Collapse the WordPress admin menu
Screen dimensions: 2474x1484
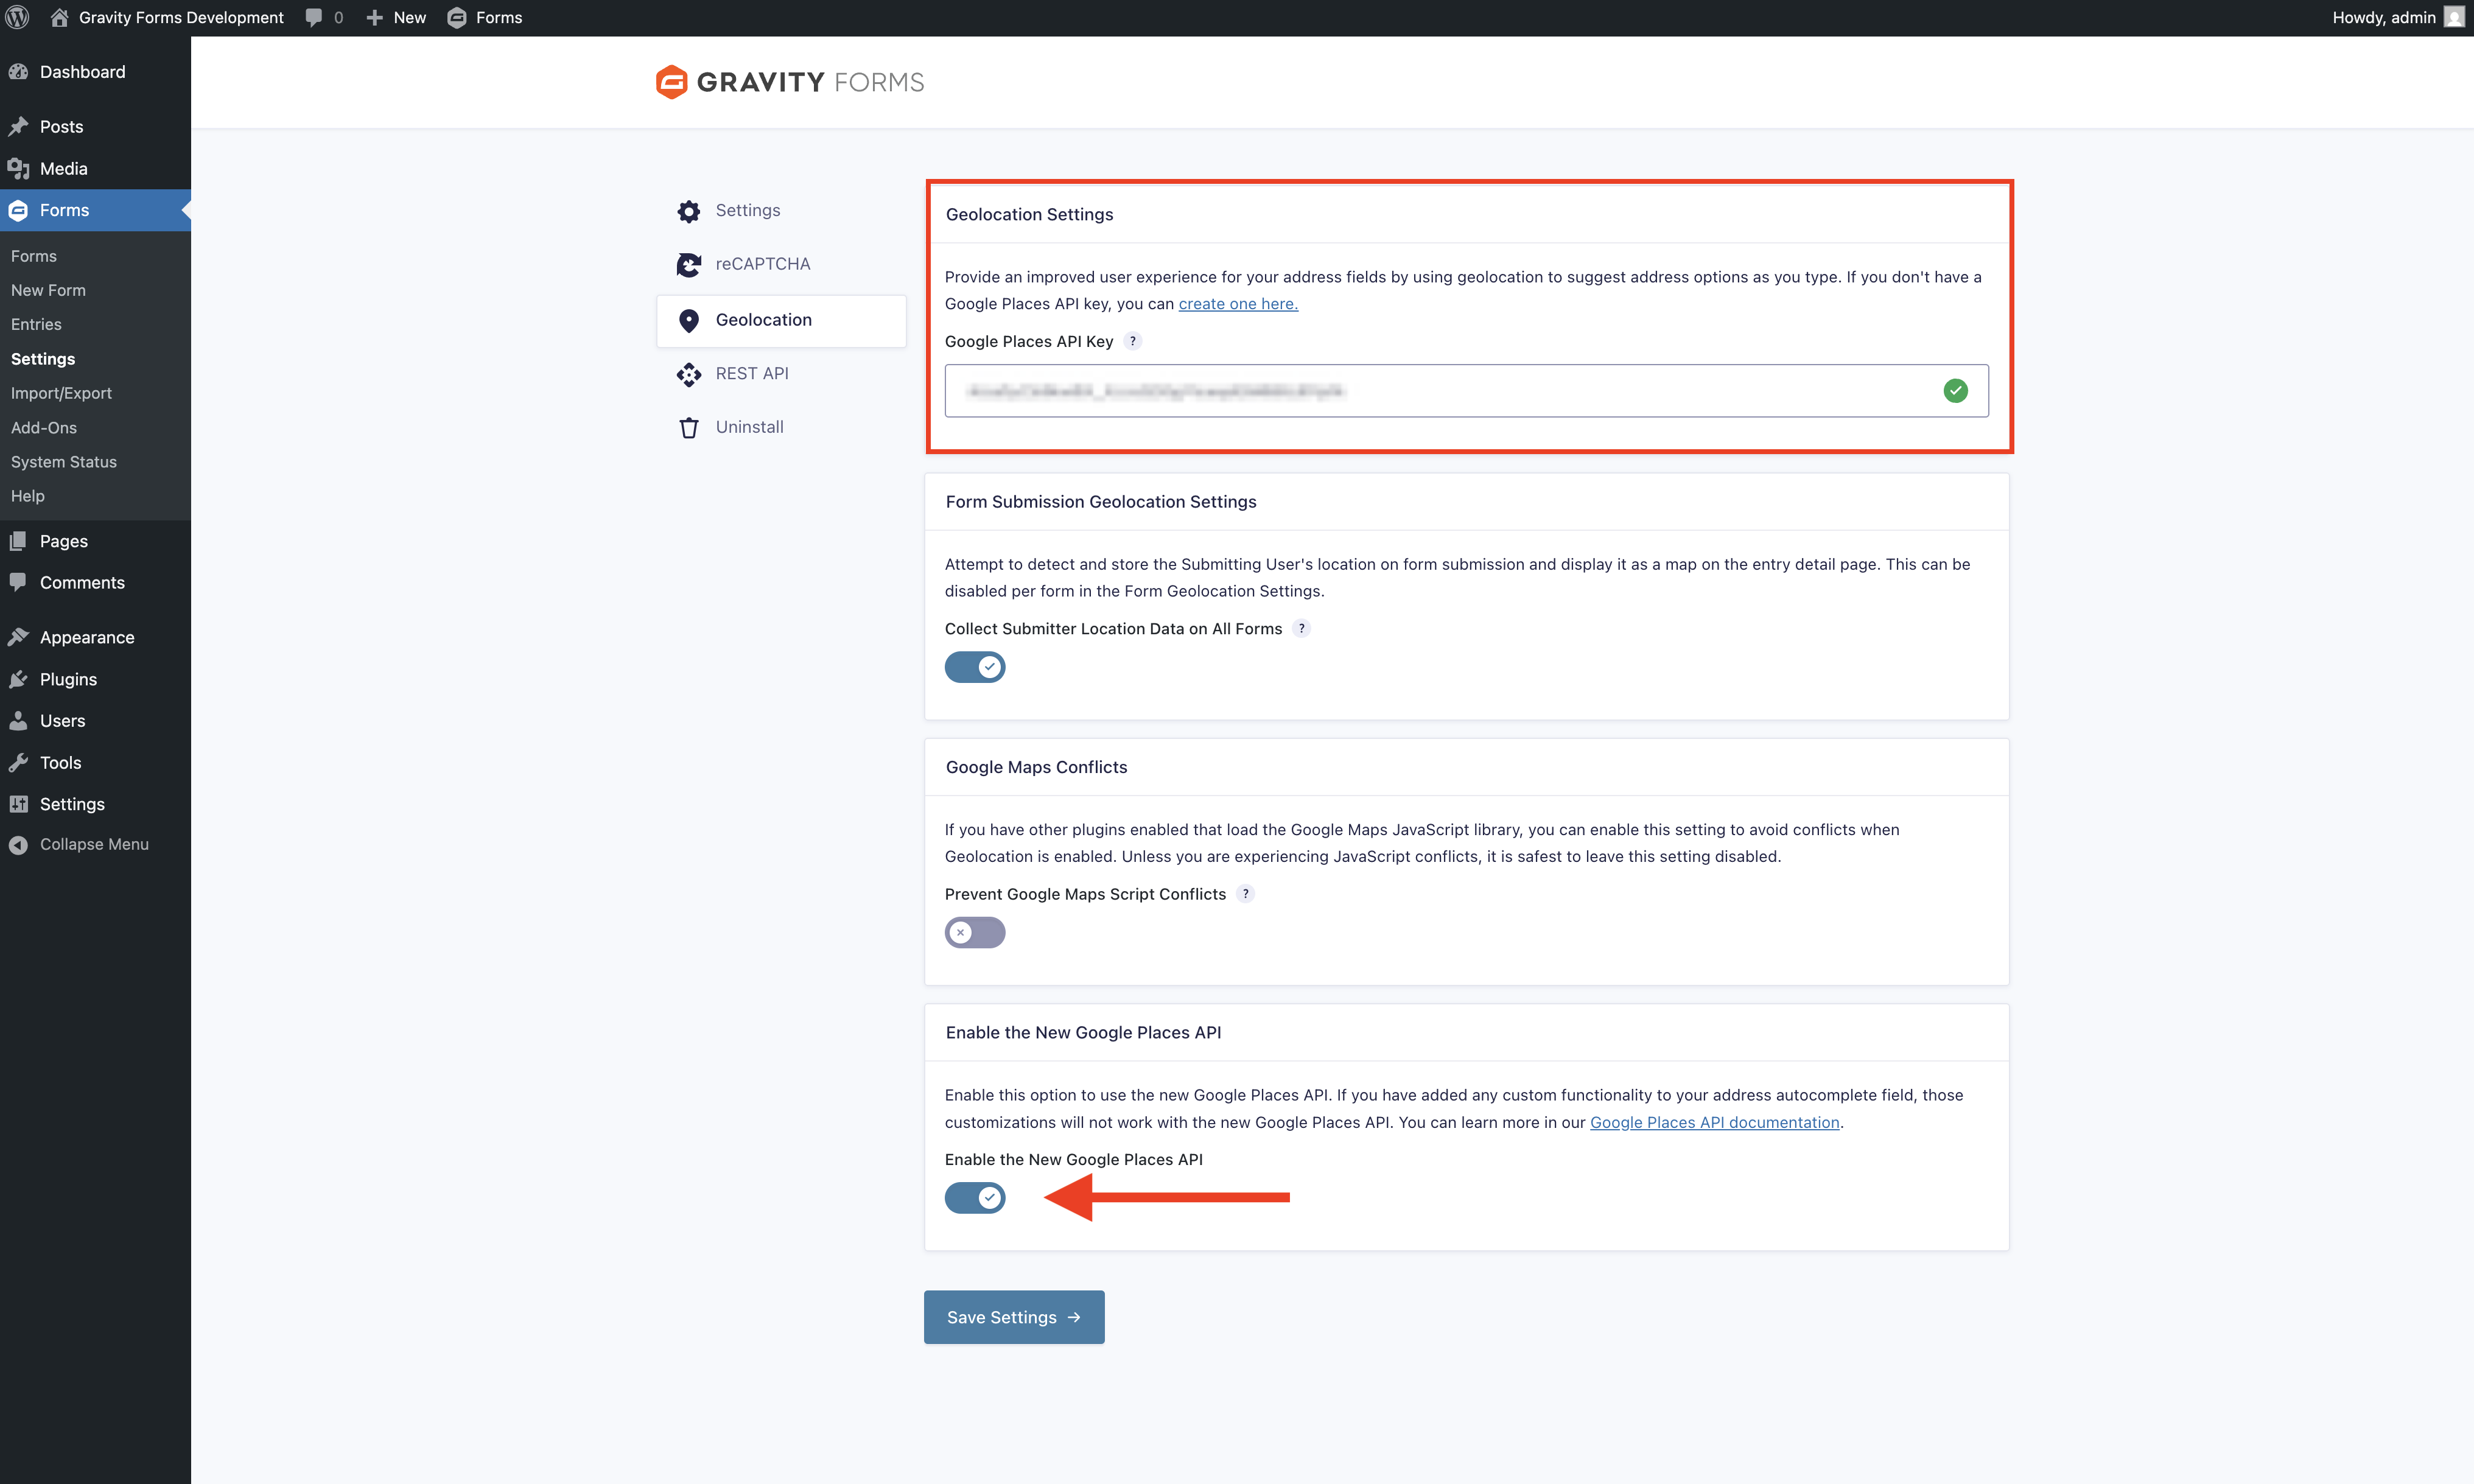(93, 844)
